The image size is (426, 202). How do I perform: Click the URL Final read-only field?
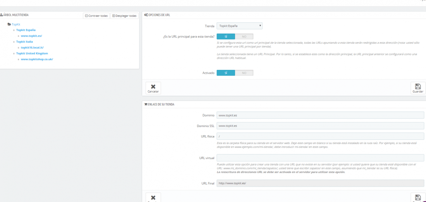point(320,183)
